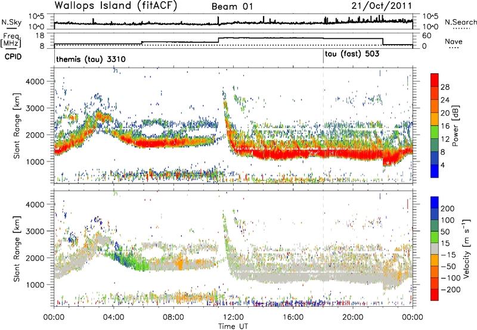Click the 12:00 time tick label
This screenshot has height=330, width=477.
[x=233, y=317]
